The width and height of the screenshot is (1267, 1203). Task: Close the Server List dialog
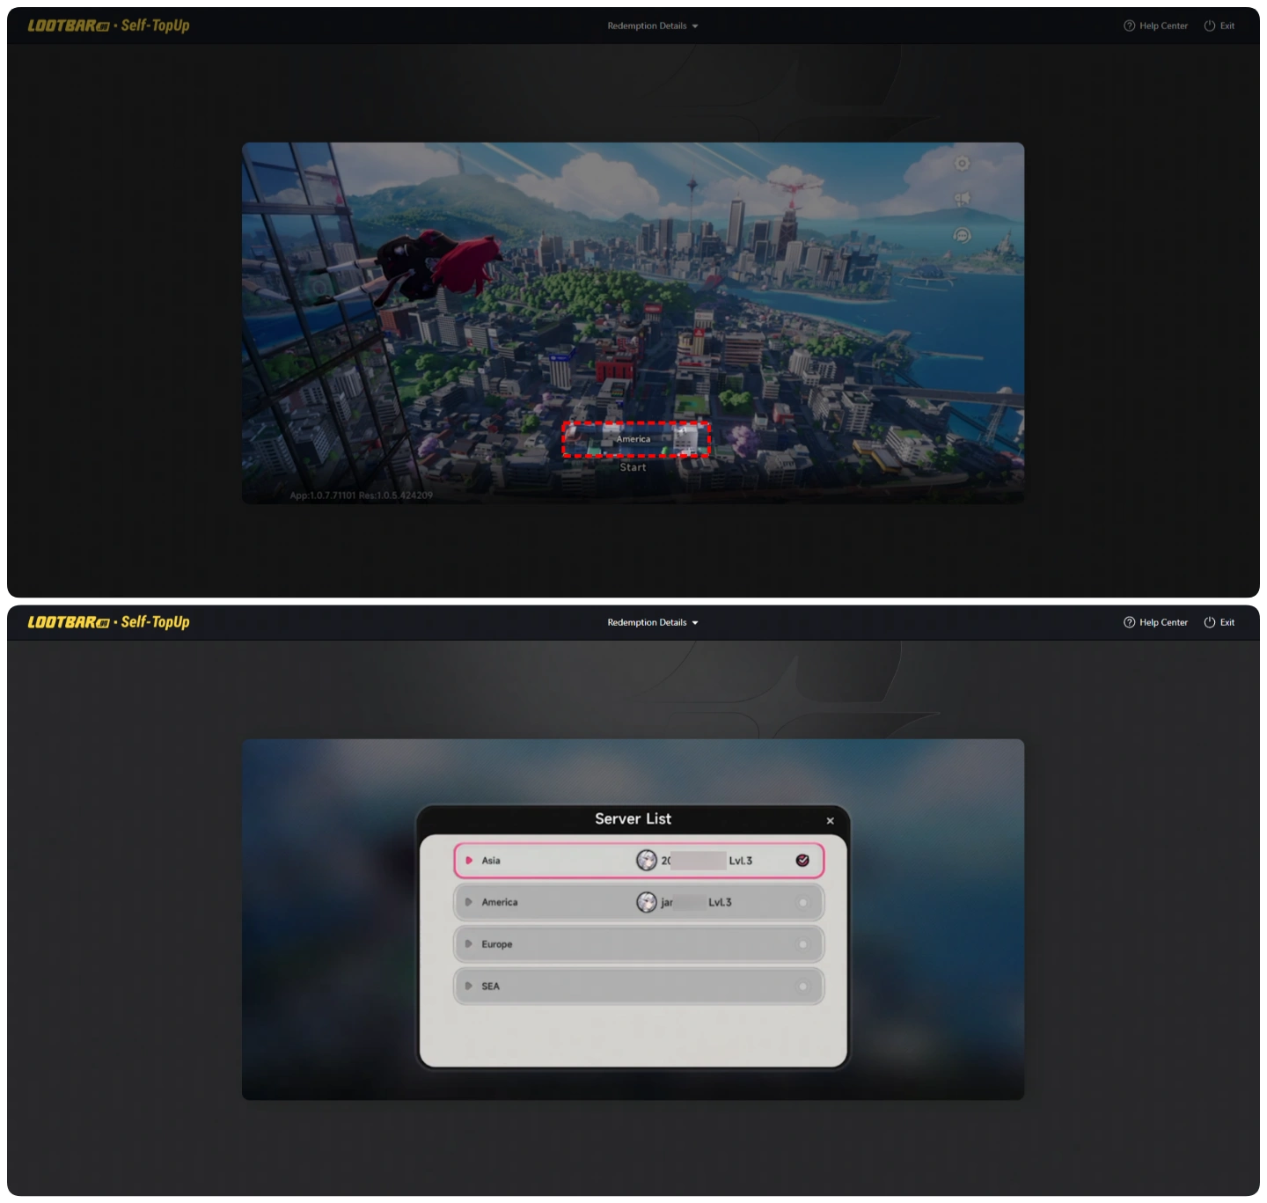click(830, 820)
